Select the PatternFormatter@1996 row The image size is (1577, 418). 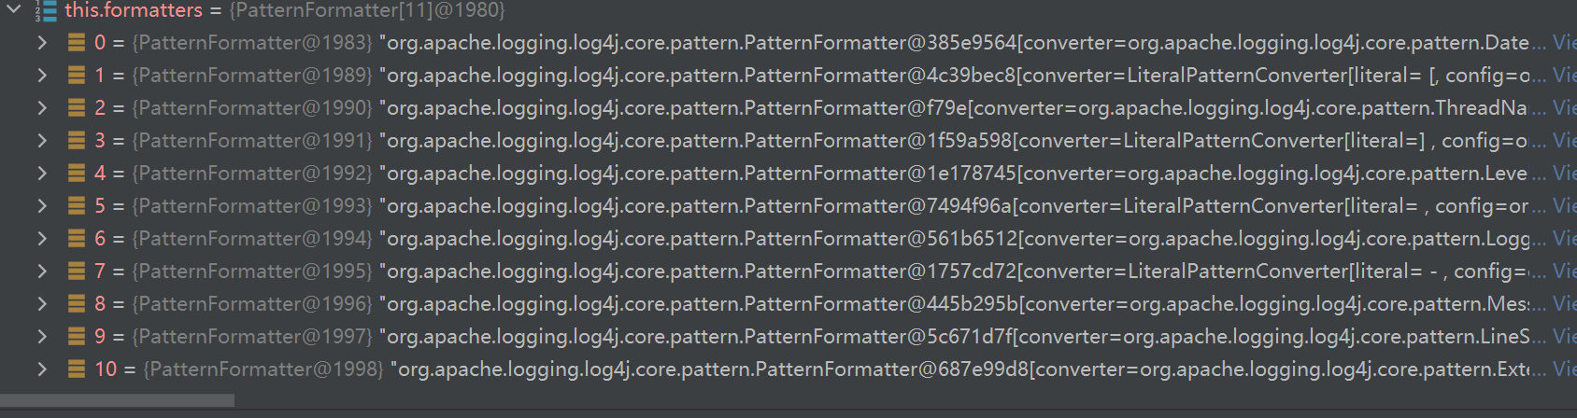(788, 303)
